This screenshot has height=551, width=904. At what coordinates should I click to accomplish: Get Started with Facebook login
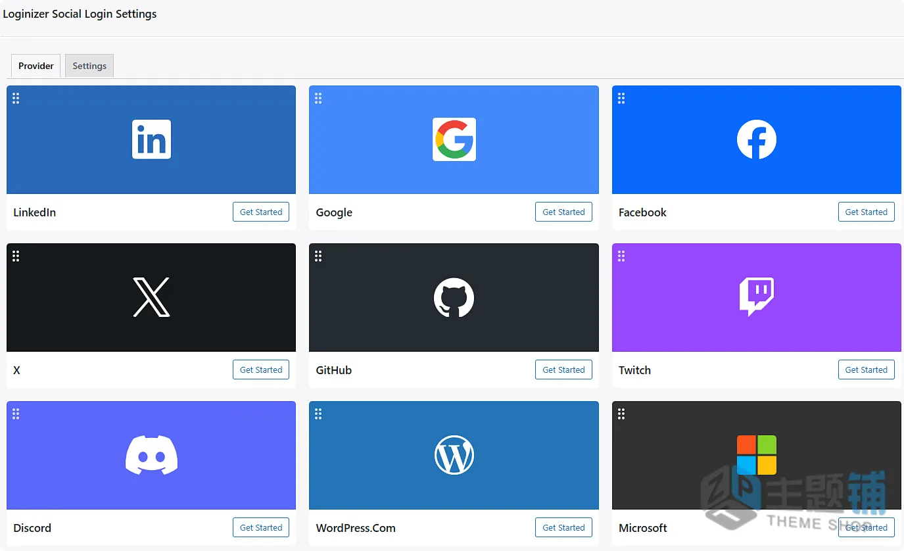point(867,212)
